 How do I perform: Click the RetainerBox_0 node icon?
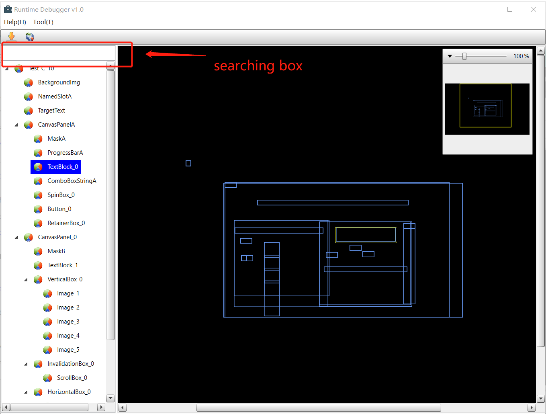(x=38, y=223)
